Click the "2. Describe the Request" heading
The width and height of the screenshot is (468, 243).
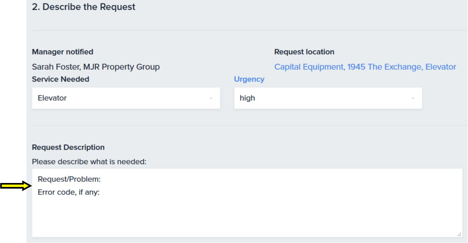pos(83,7)
